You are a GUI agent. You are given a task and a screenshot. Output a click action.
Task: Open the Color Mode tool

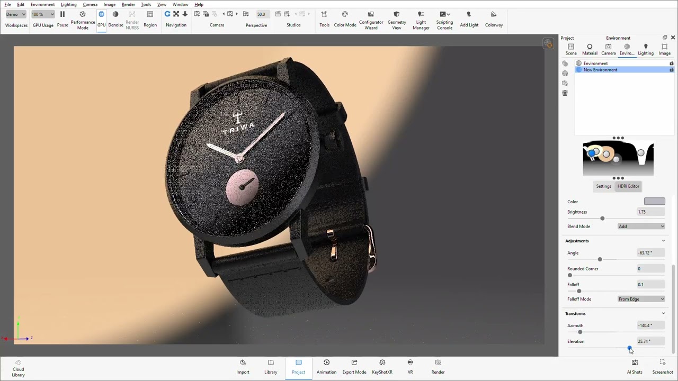tap(345, 19)
